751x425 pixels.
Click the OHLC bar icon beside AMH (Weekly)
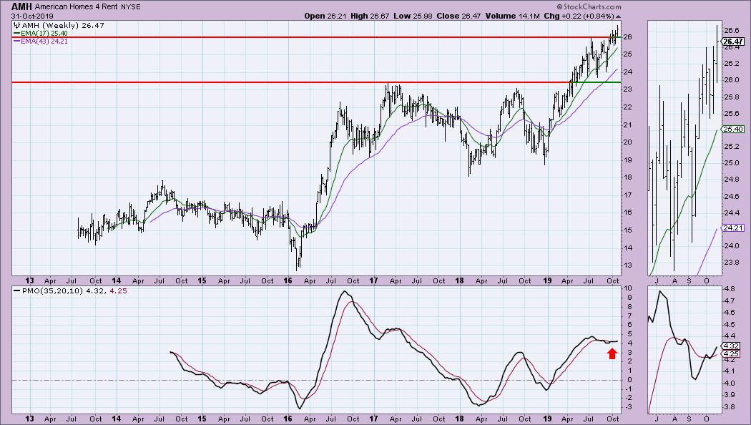pos(16,25)
